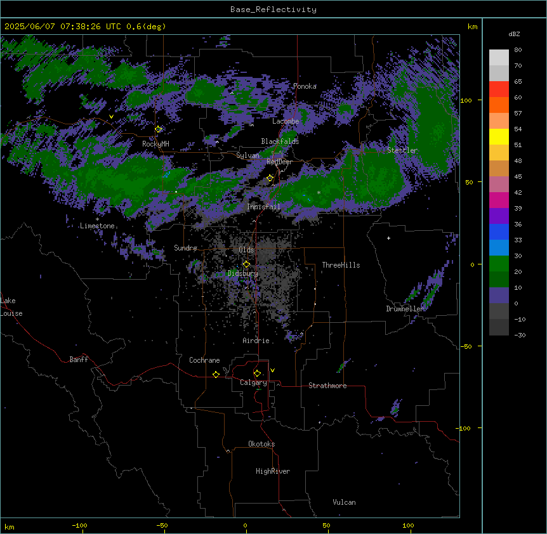The image size is (547, 534).
Task: Select the yellow diamond marker under Cochrane
Action: (216, 374)
